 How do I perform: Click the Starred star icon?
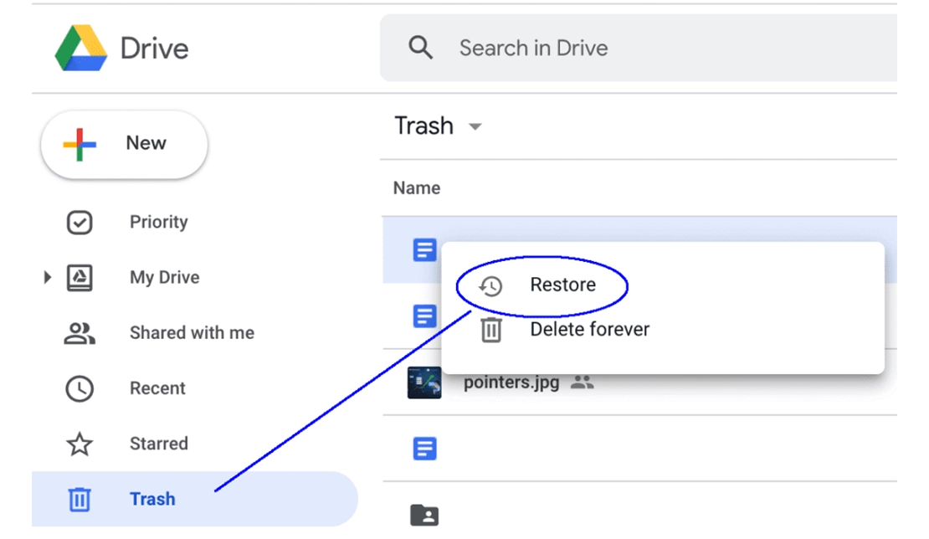click(80, 444)
